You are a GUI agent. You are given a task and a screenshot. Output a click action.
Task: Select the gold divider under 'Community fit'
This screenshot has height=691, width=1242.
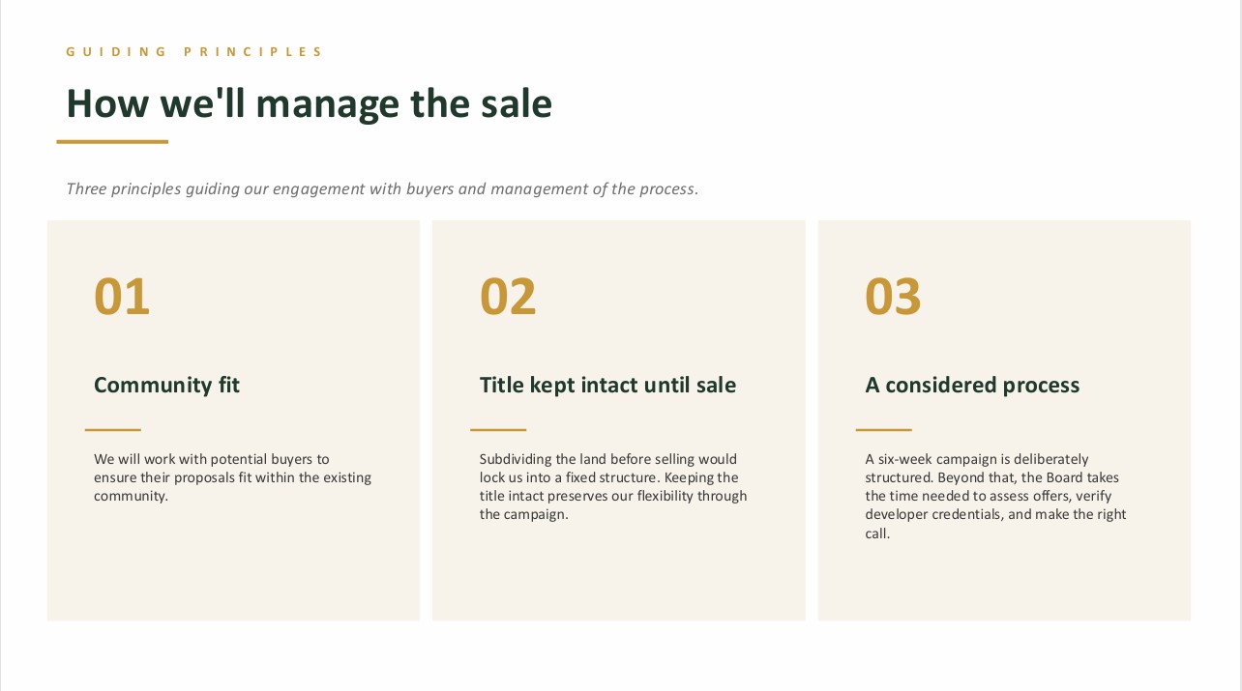tap(112, 430)
